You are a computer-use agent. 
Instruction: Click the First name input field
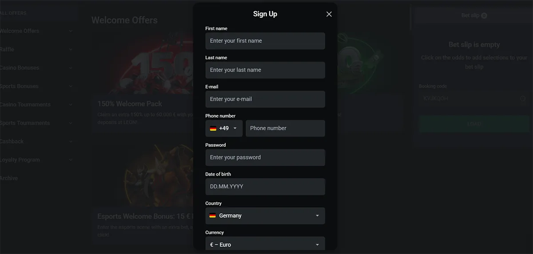tap(265, 41)
